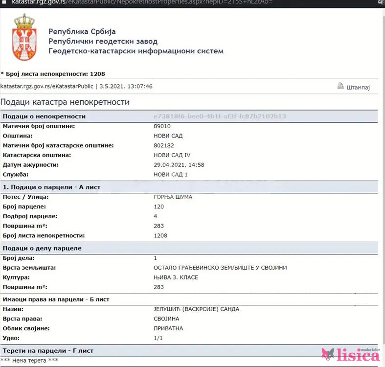Select Имаоци права на парцели - Б лист header
Screen dimensions: 385x367
[x=56, y=299]
